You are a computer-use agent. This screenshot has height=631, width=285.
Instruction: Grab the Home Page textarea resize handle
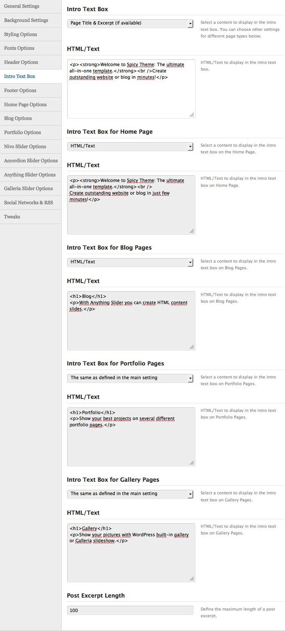192,231
